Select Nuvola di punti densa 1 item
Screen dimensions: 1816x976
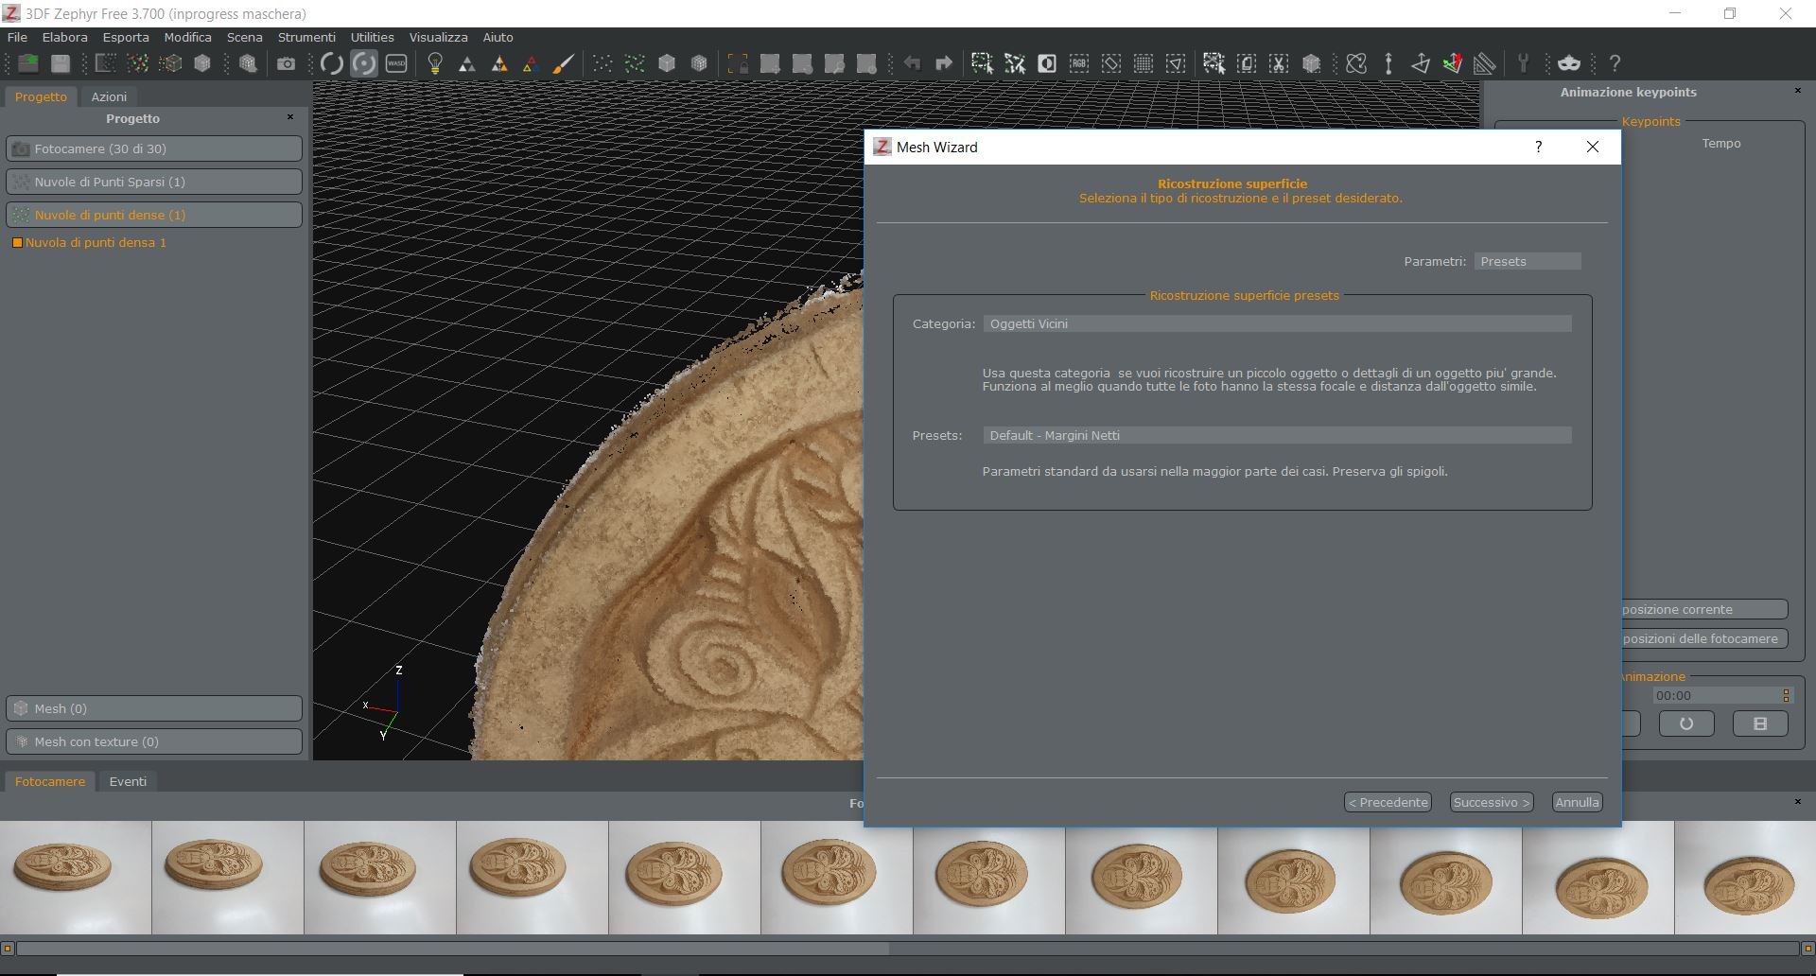pyautogui.click(x=96, y=242)
